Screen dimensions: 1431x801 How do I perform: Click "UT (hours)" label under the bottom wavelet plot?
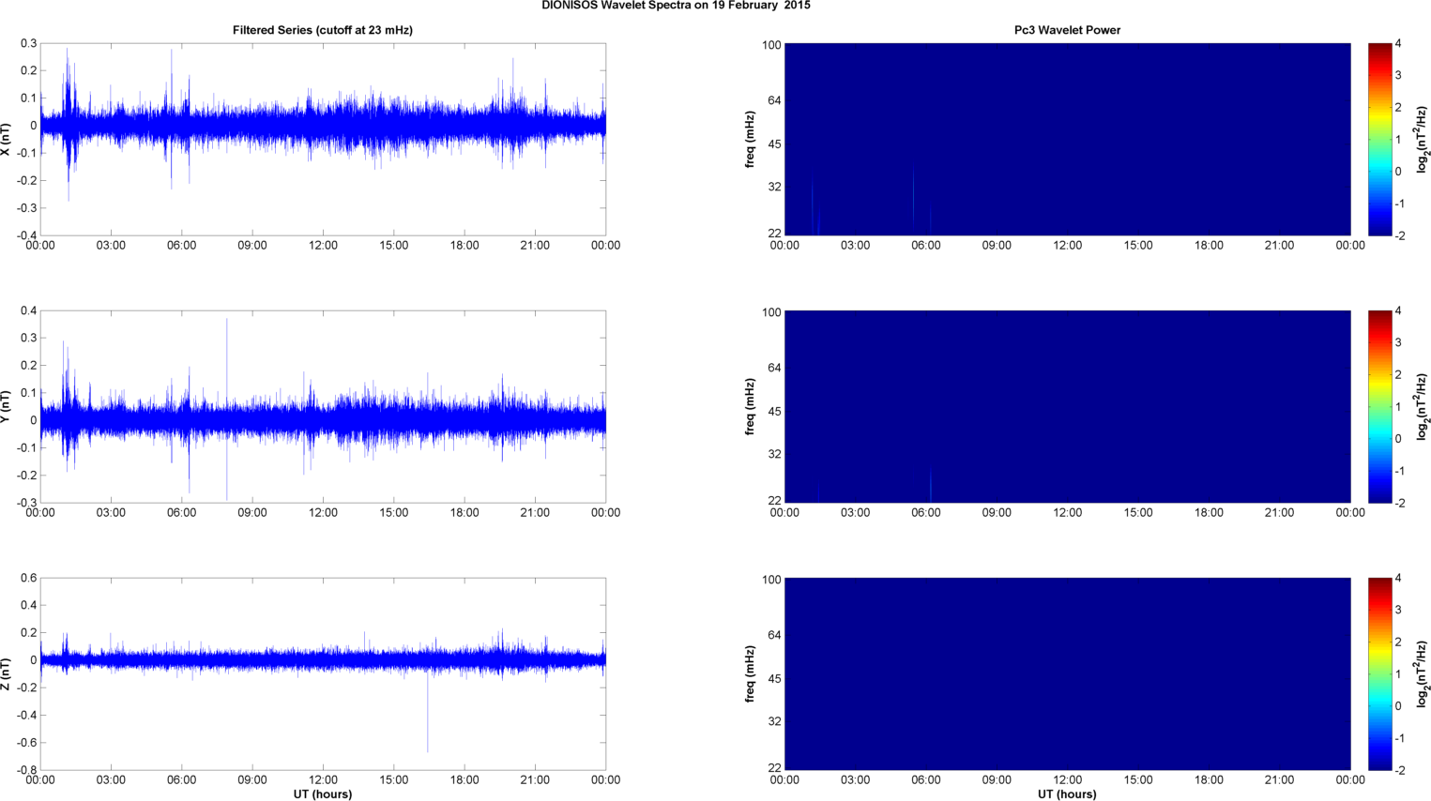pyautogui.click(x=1067, y=794)
